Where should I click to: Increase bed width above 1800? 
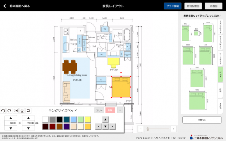[x=11, y=118]
